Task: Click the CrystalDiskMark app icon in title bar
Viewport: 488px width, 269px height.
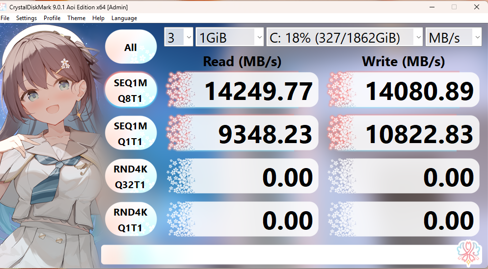Action: click(3, 7)
